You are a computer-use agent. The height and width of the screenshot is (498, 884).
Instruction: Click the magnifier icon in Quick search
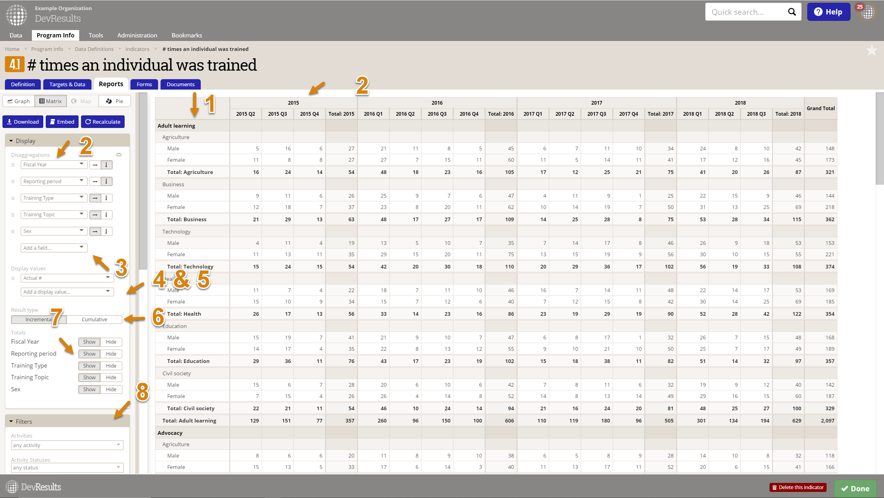[x=791, y=12]
